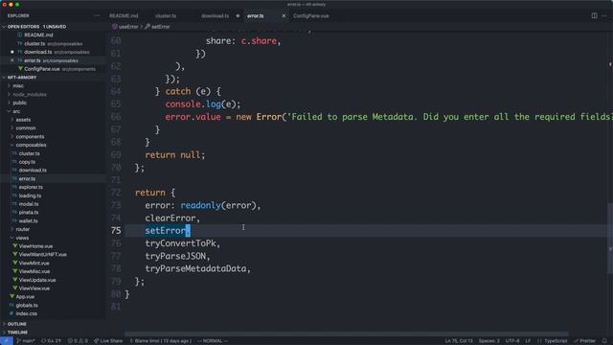The height and width of the screenshot is (345, 613).
Task: Change file encoding via UTF-8
Action: pyautogui.click(x=512, y=341)
